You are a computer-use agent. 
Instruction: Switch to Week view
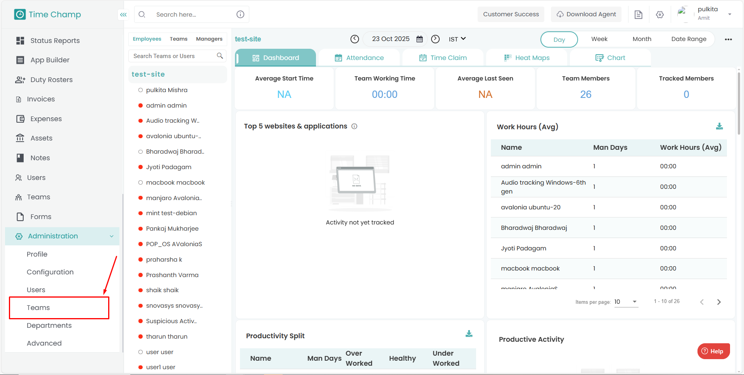(x=599, y=39)
